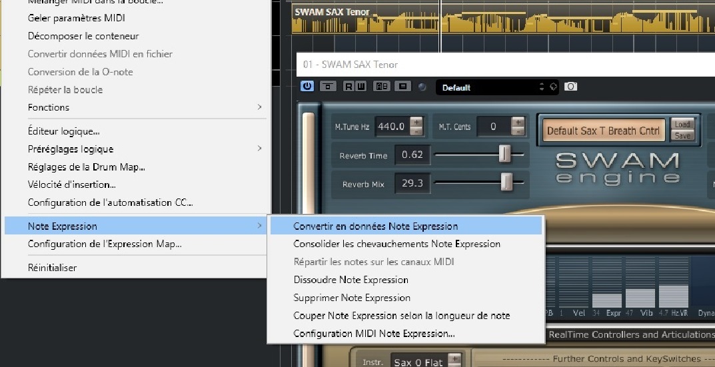Select greyed Répartir les notes sur canaux MIDI

click(x=406, y=262)
